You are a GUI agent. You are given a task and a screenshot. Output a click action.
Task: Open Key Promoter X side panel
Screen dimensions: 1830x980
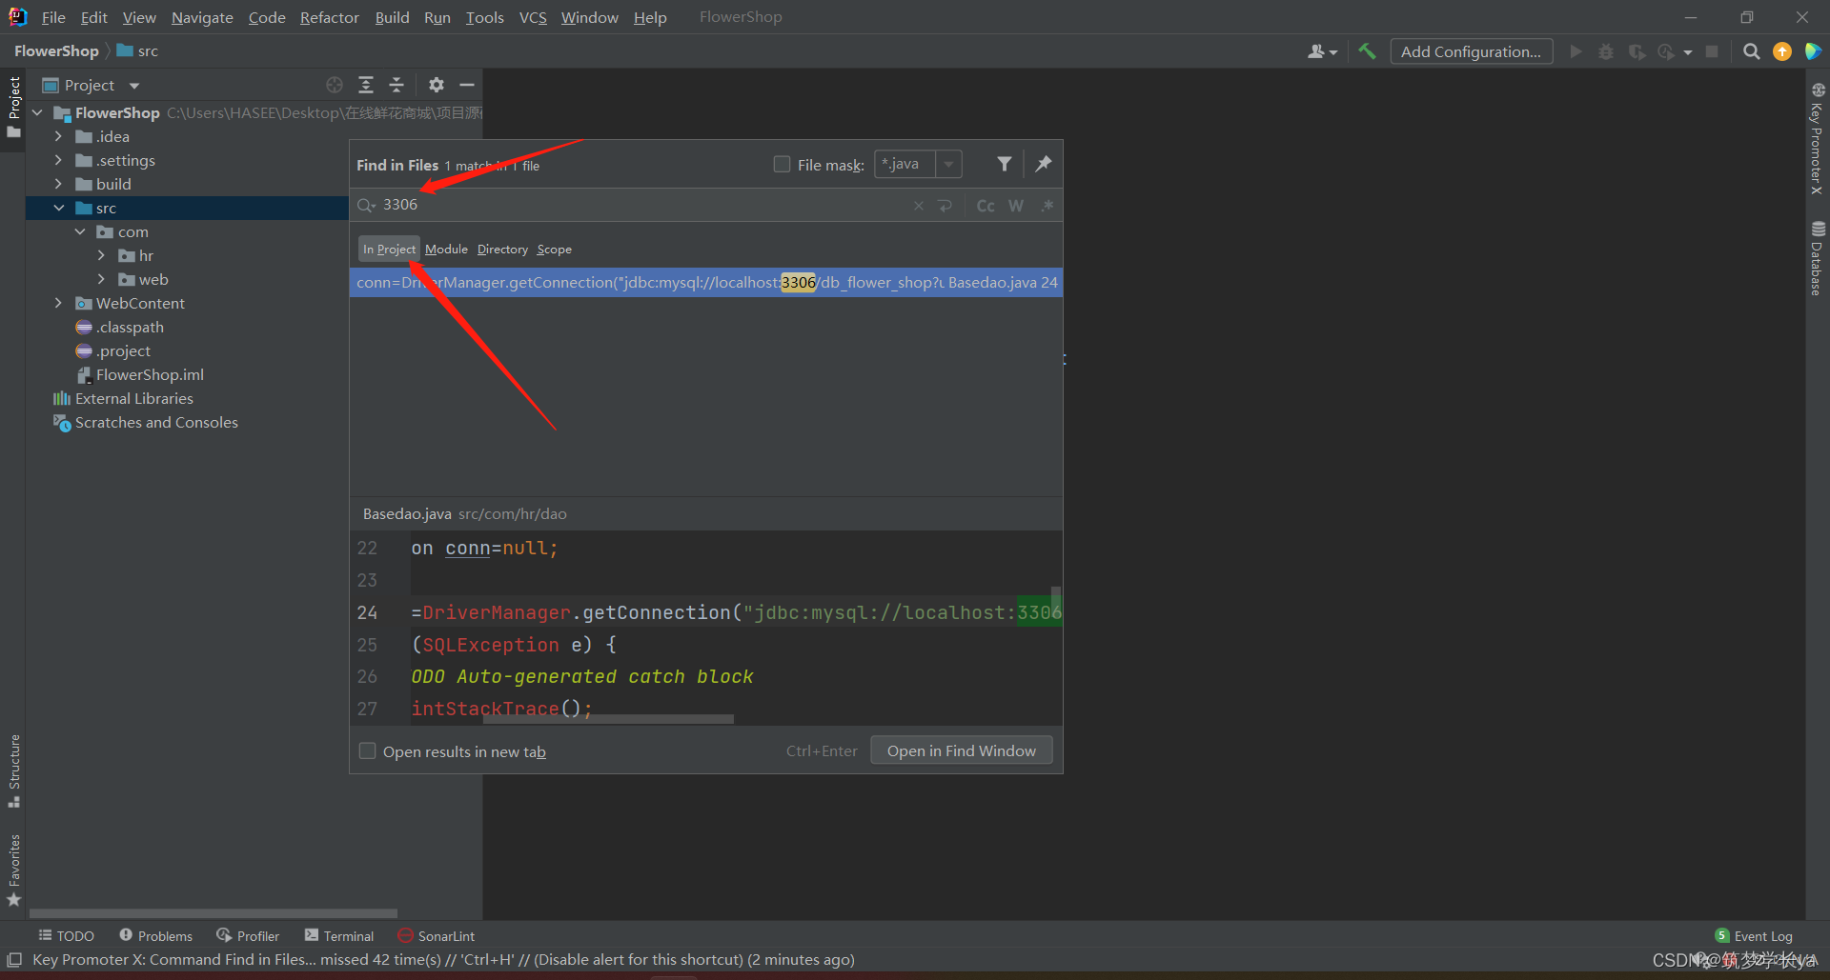pos(1818,139)
